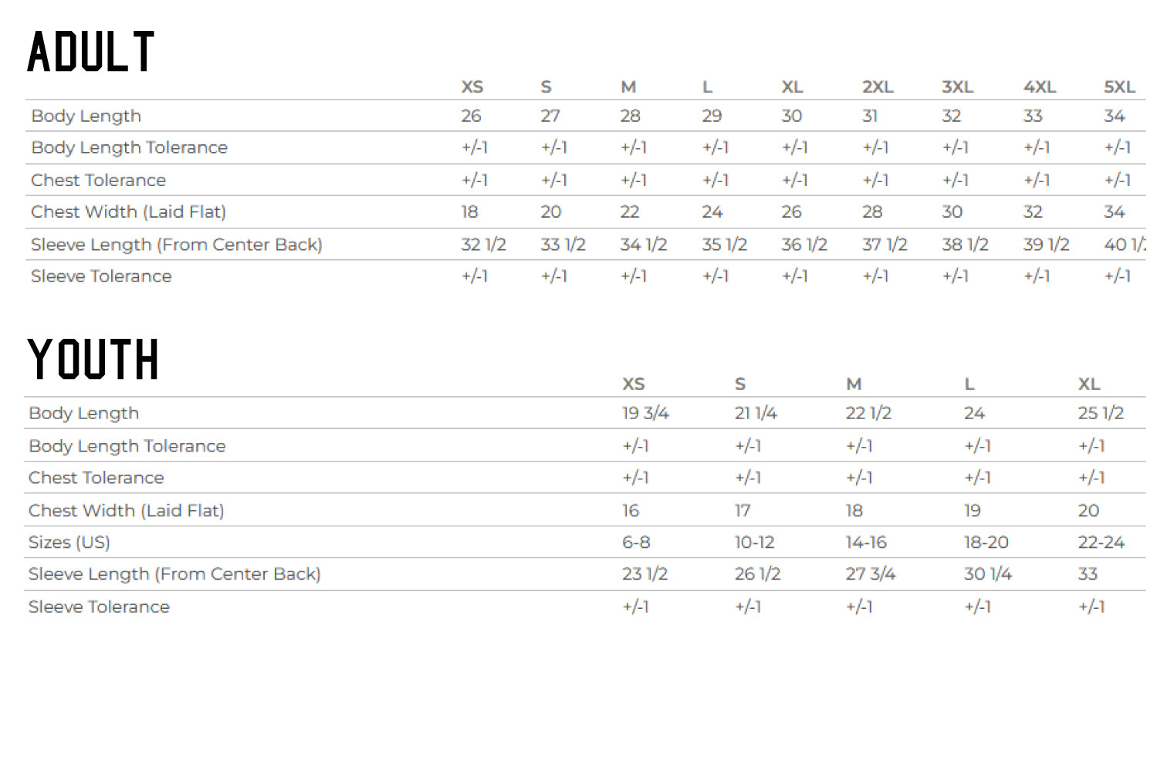
Task: Click youth sleeve length value 30 1/4
Action: pyautogui.click(x=987, y=574)
